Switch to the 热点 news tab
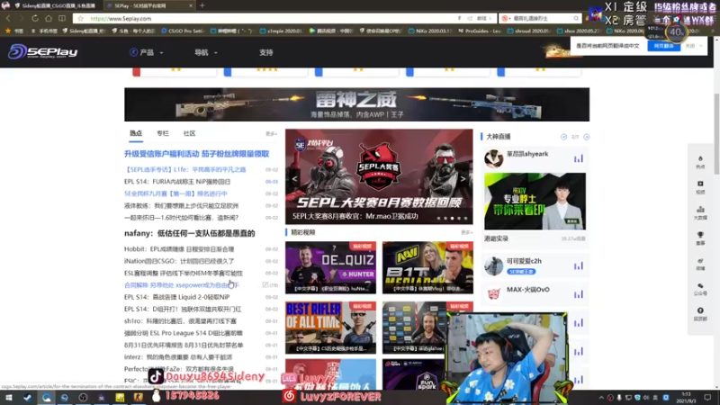The image size is (720, 405). pos(136,133)
